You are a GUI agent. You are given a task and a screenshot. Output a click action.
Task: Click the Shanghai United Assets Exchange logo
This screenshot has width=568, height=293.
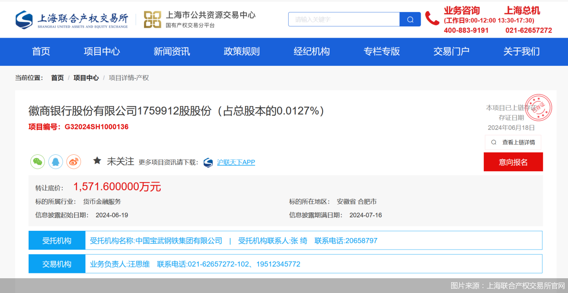pos(72,20)
